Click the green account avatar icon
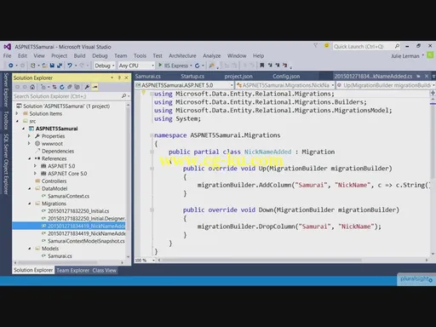Screen dimensions: 436x327 [x=430, y=55]
